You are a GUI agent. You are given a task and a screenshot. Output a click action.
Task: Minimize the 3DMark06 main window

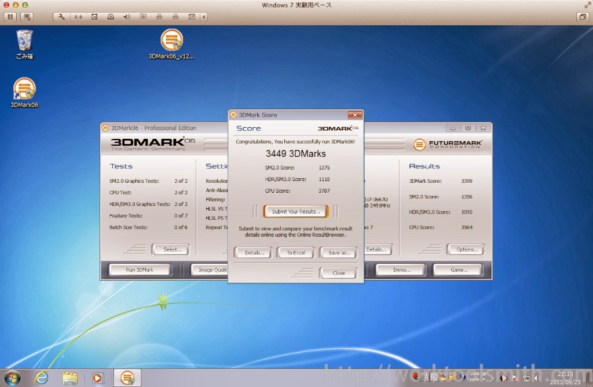pos(452,128)
